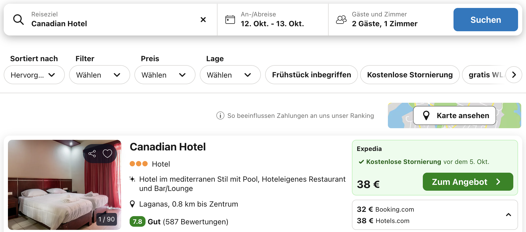Open the Filter Wählen dropdown
The width and height of the screenshot is (526, 232).
99,75
